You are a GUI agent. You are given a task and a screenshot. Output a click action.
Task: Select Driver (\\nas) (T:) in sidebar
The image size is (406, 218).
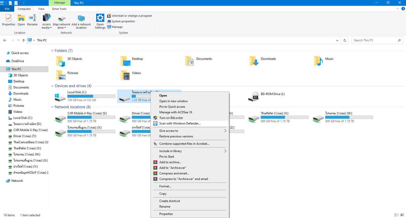pos(25,136)
